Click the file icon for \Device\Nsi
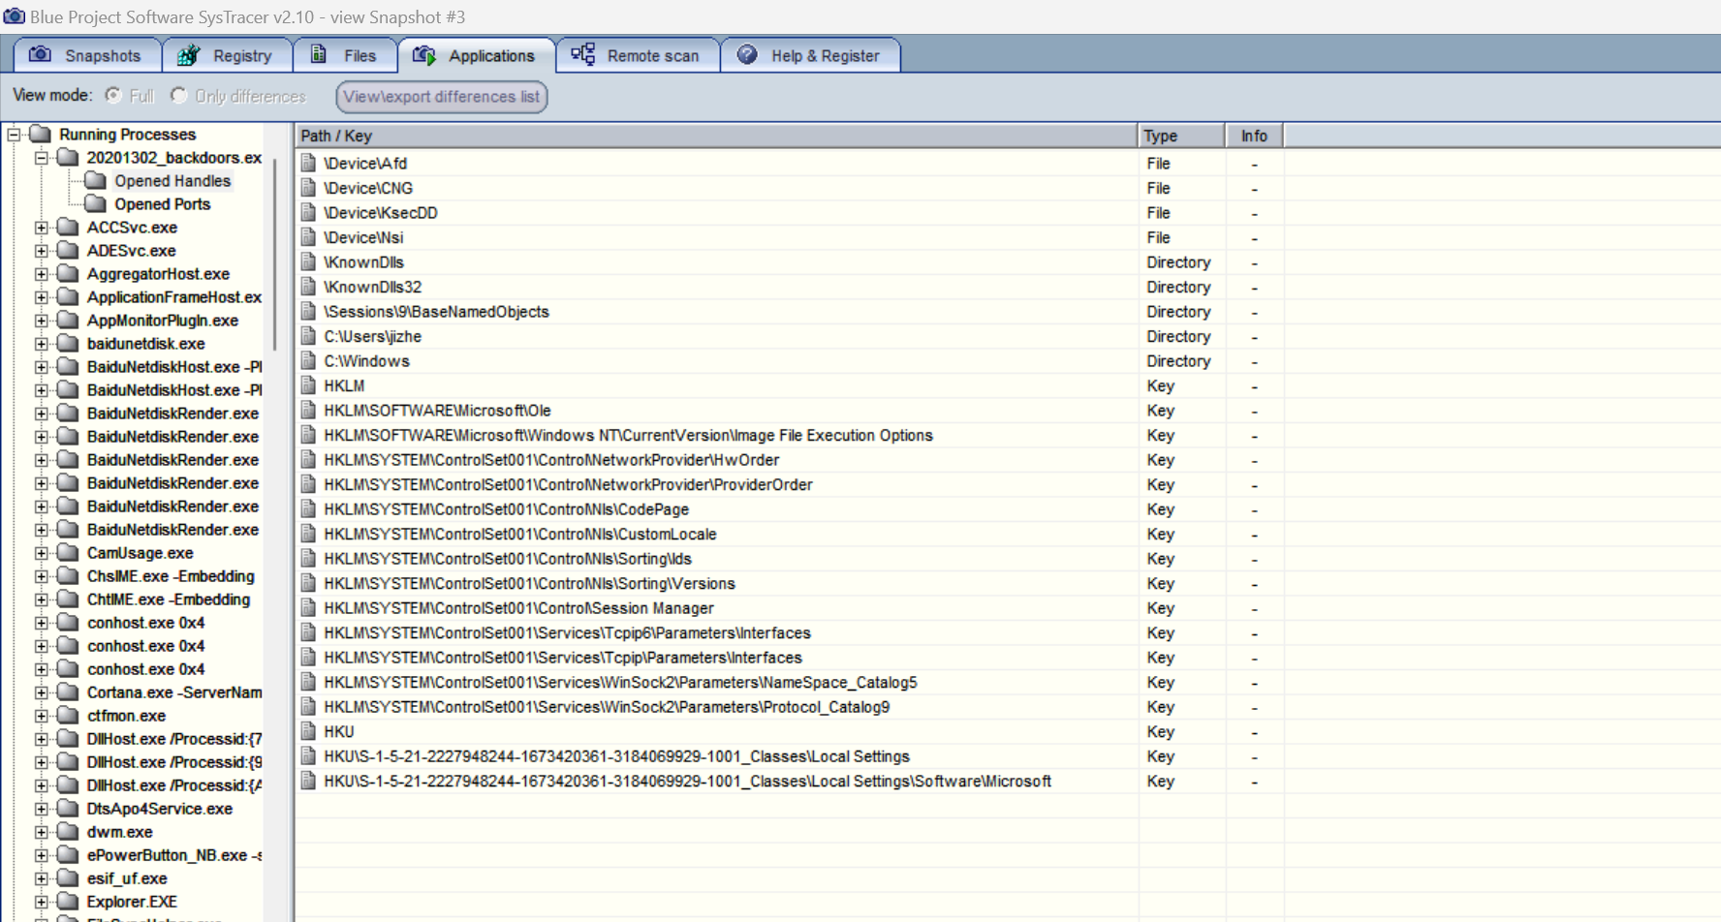 [x=308, y=237]
